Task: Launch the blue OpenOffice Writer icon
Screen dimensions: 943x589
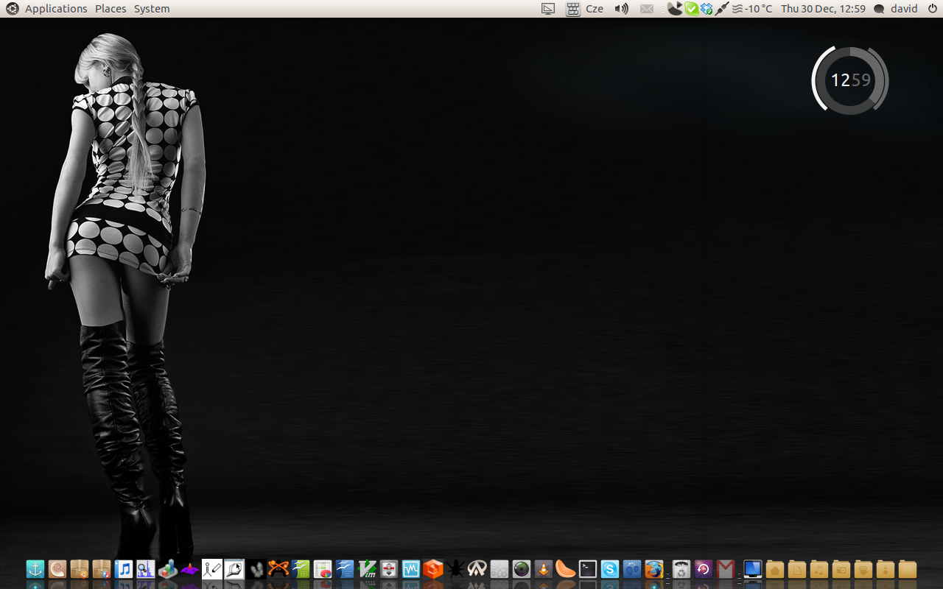Action: pyautogui.click(x=345, y=569)
